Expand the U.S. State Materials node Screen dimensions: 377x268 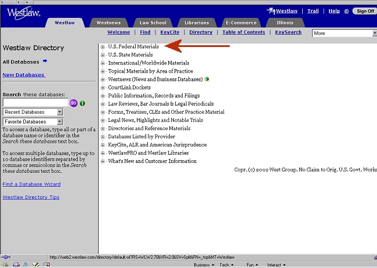coord(103,55)
